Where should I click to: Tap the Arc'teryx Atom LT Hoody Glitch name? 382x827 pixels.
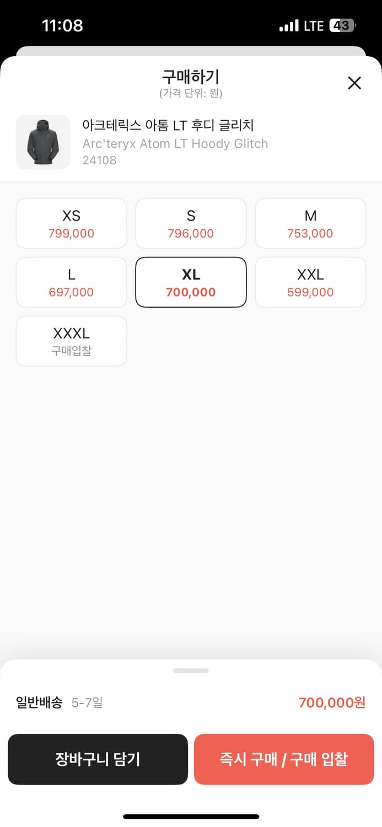click(175, 144)
